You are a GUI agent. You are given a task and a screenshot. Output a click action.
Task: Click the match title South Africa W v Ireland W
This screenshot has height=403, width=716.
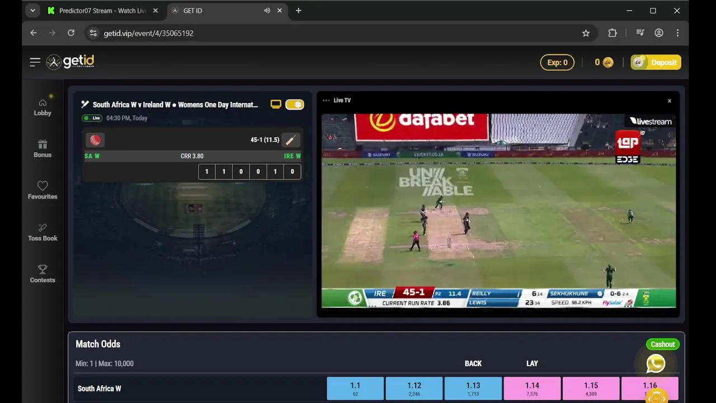click(175, 105)
